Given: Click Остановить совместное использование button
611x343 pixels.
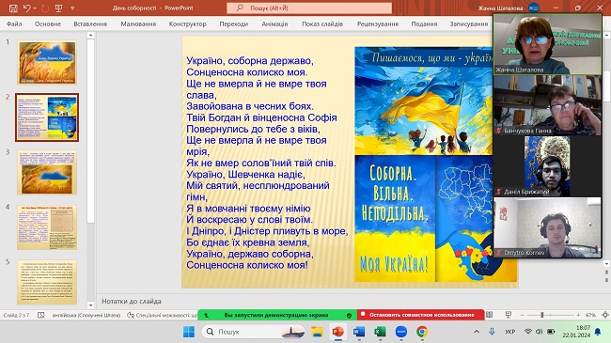Looking at the screenshot, I should click(x=421, y=315).
